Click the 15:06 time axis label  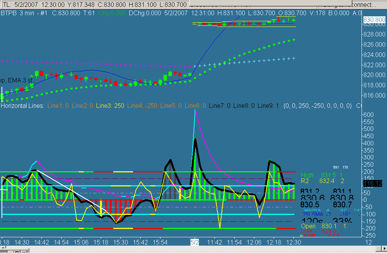(x=81, y=242)
